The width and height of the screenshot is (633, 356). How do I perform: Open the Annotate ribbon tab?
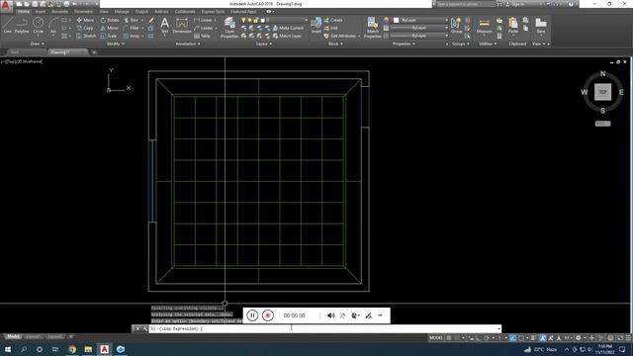click(x=59, y=12)
